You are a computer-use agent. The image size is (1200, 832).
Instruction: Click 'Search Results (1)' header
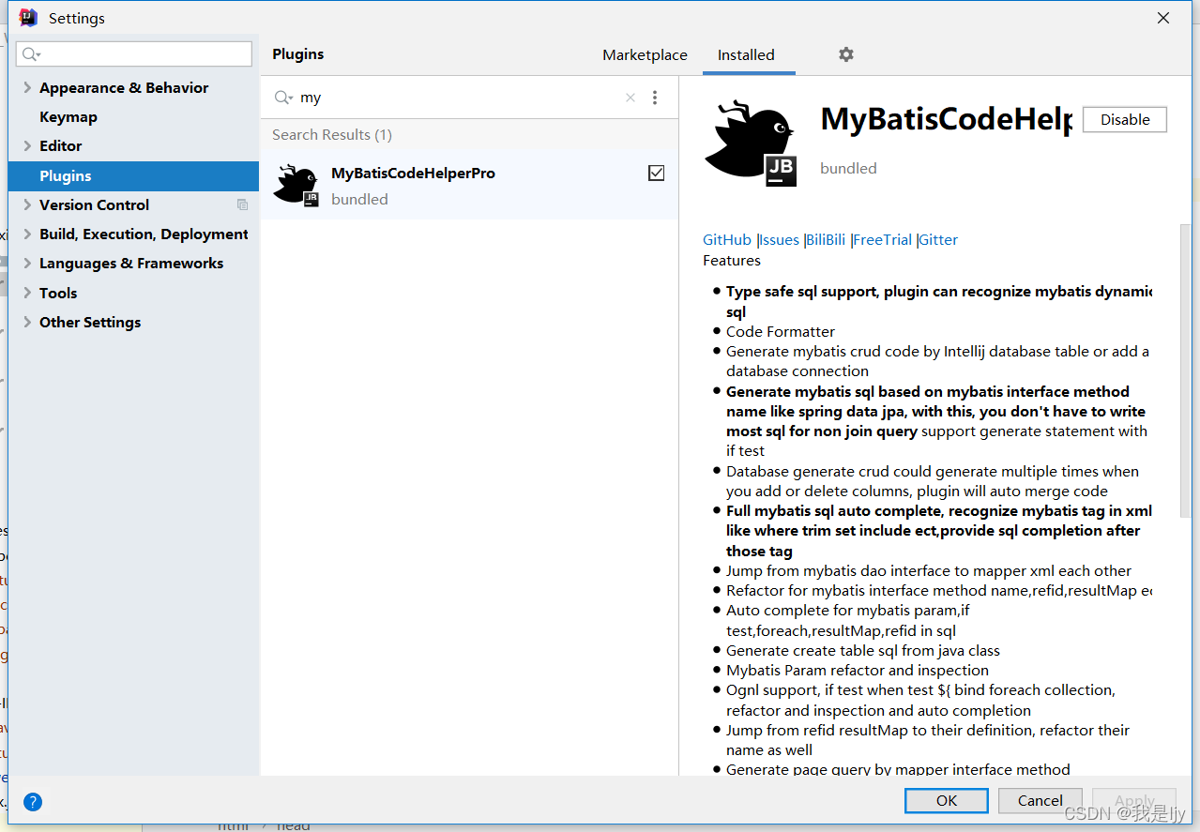point(332,134)
